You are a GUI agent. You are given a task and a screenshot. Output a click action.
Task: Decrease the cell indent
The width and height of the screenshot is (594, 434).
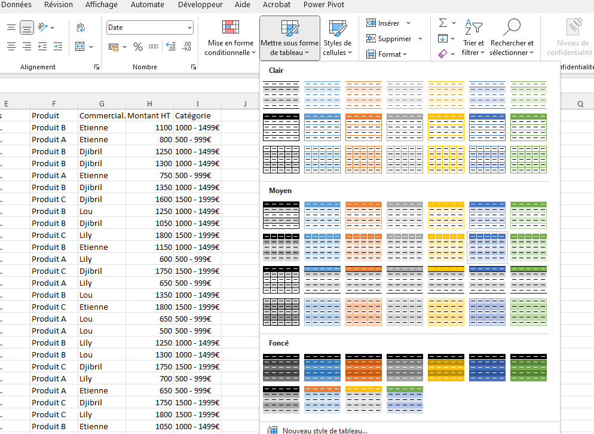(42, 47)
